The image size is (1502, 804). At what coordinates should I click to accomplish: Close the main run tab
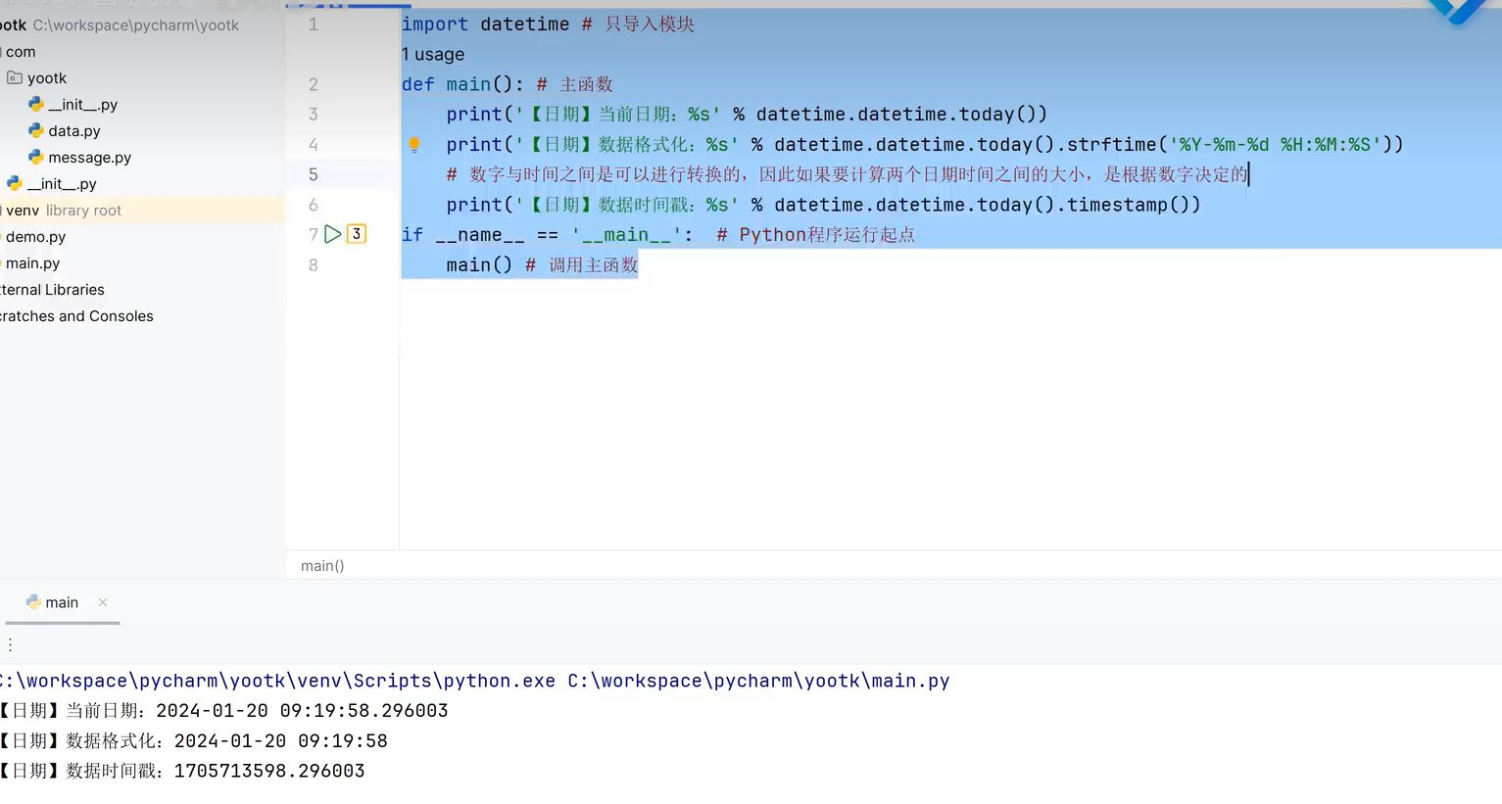(103, 602)
